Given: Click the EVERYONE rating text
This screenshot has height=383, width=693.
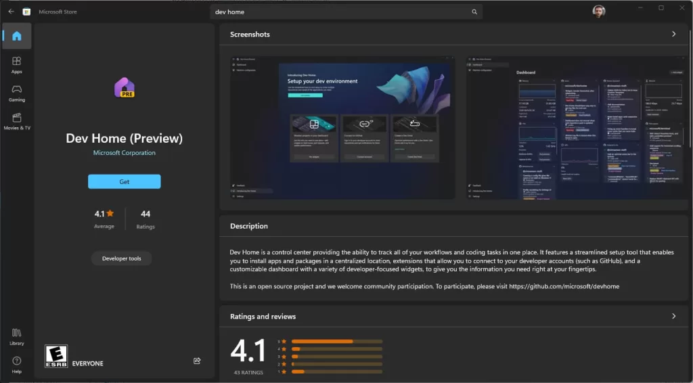Looking at the screenshot, I should click(x=87, y=363).
